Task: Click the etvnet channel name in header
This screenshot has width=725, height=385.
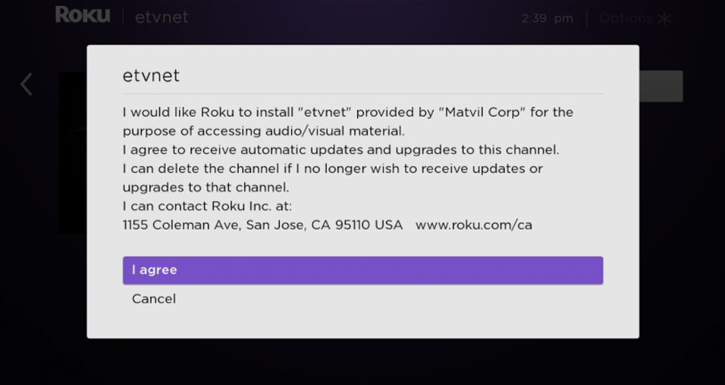Action: (x=161, y=17)
